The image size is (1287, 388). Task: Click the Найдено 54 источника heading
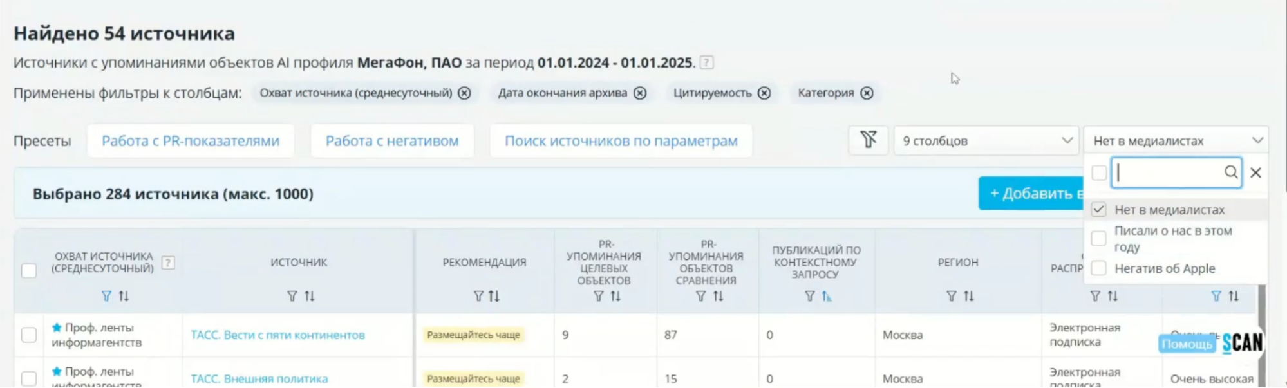click(x=124, y=33)
